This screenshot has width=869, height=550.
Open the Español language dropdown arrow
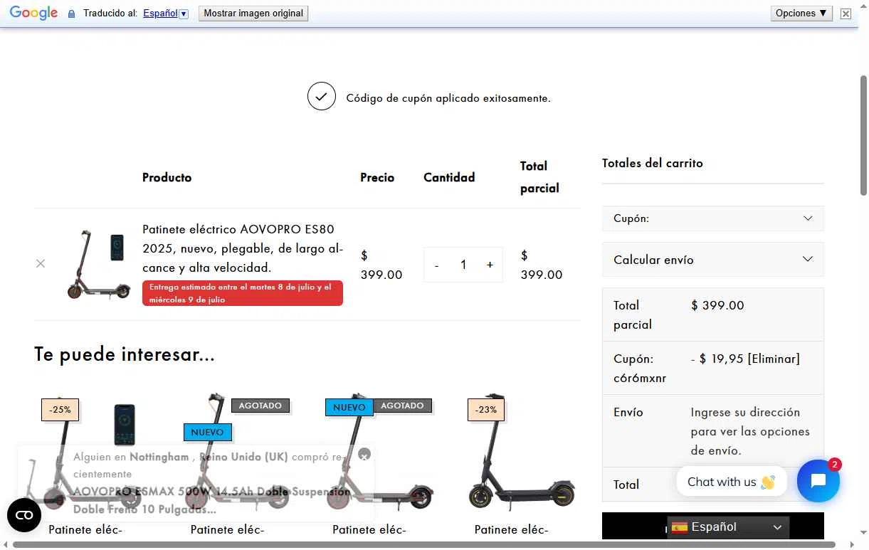pyautogui.click(x=184, y=14)
